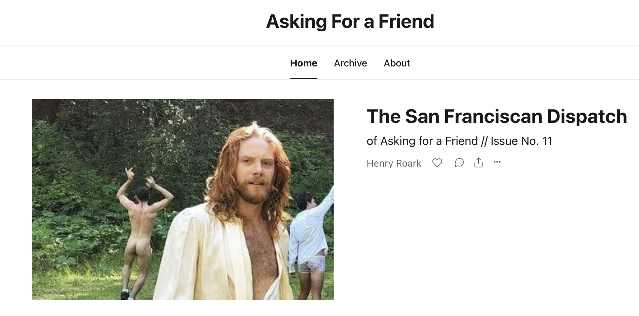Open The San Franciscan Dispatch headline
The height and width of the screenshot is (316, 639).
click(496, 116)
